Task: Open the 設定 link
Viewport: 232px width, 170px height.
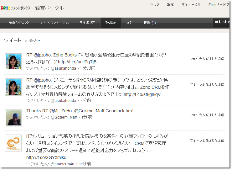Action: click(170, 4)
